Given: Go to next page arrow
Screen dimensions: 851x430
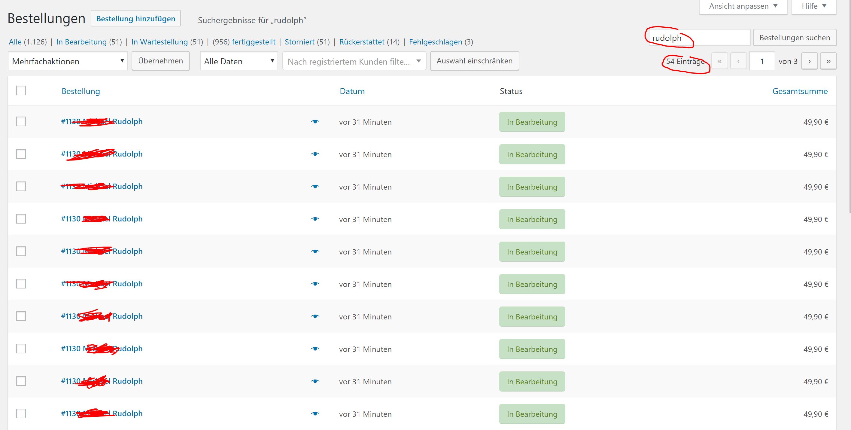Looking at the screenshot, I should coord(809,61).
